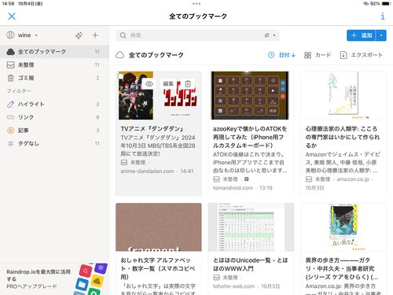Click the エクスポート export button
The width and height of the screenshot is (393, 295).
pos(361,55)
